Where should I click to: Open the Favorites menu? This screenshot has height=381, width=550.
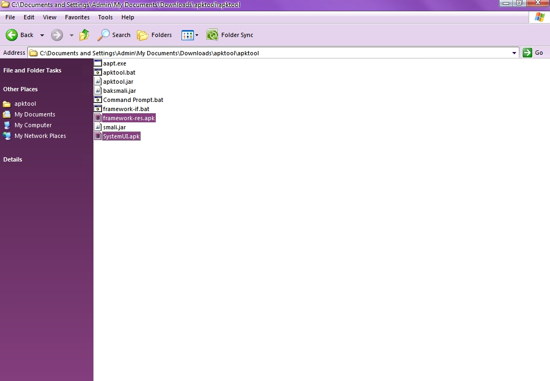pos(77,17)
